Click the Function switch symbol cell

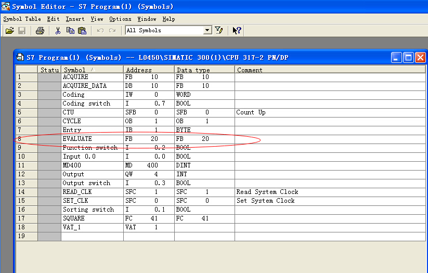click(x=92, y=148)
